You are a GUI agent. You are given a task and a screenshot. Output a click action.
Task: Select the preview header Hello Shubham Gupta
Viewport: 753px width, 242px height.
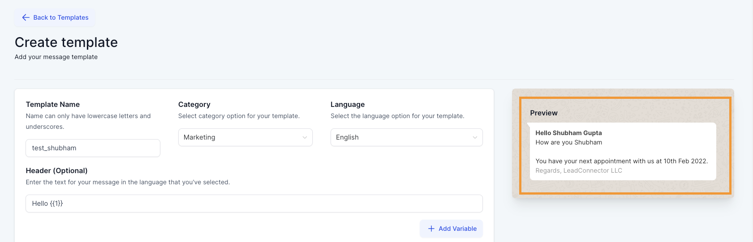568,133
